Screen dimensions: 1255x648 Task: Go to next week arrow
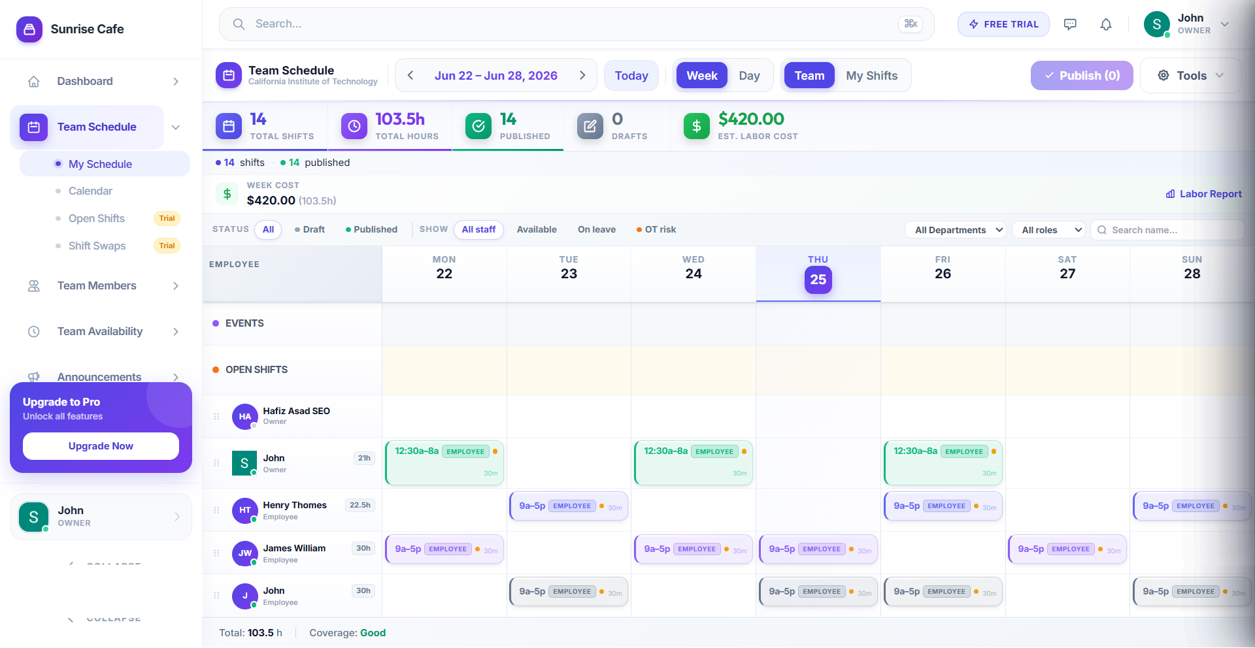[582, 76]
